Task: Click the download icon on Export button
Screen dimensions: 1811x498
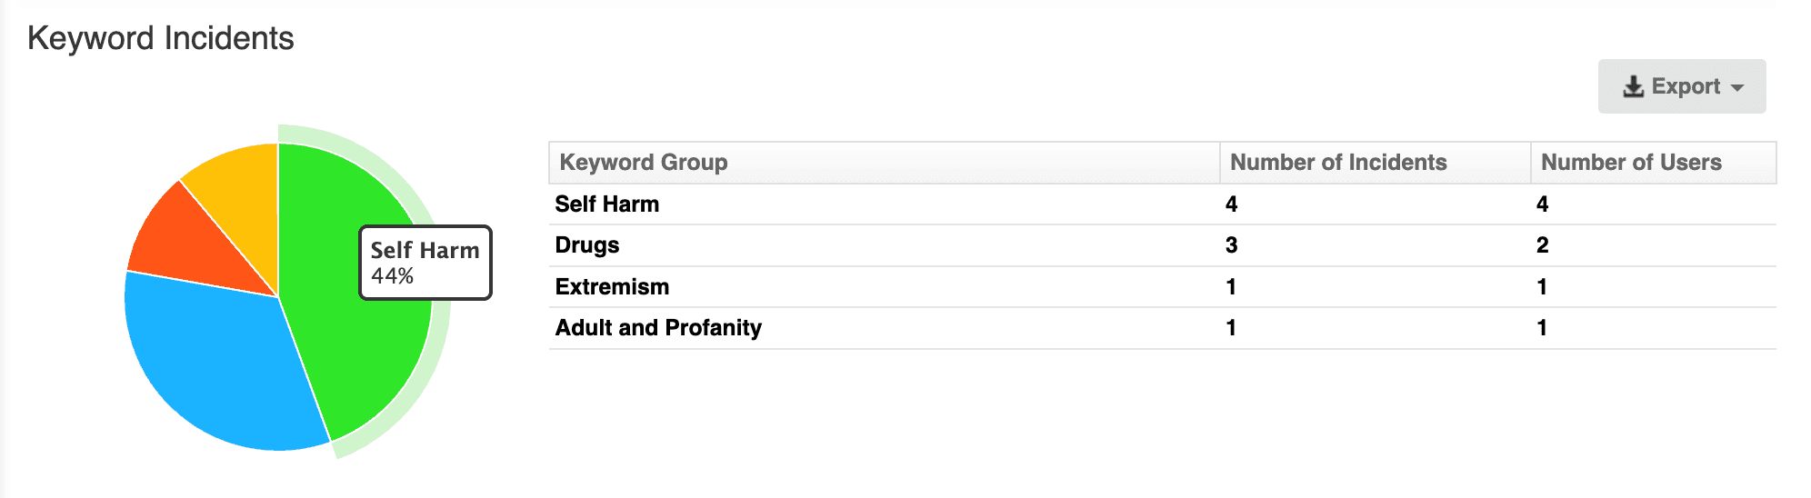Action: (1633, 86)
